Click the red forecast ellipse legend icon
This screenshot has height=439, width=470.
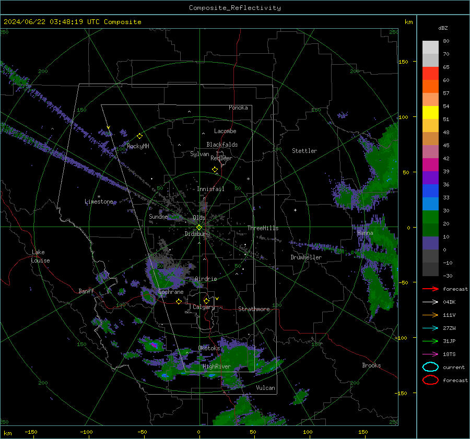[x=430, y=380]
